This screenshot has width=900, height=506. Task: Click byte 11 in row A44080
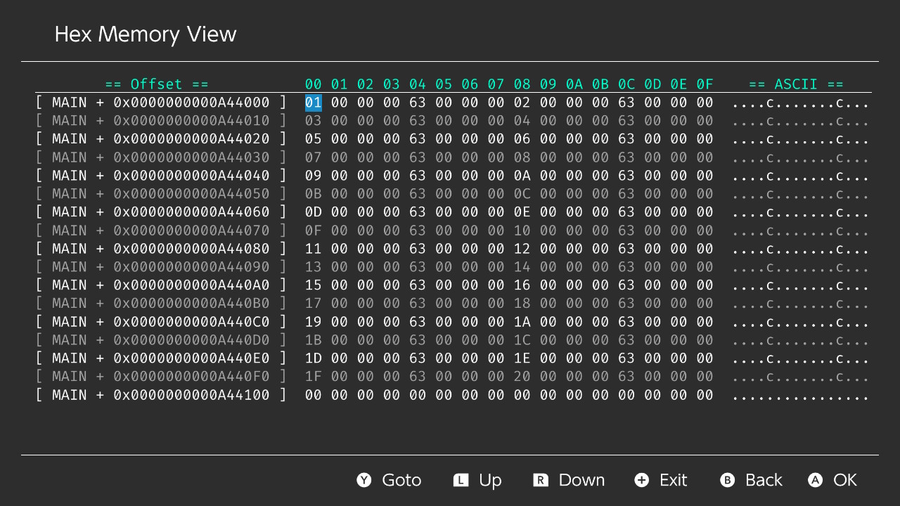tap(313, 249)
